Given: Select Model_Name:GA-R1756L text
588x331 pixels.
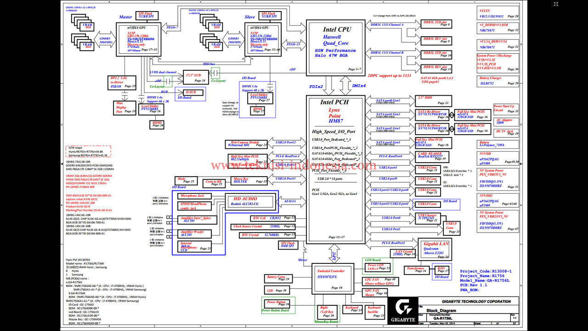Looking at the screenshot, I should tap(485, 280).
